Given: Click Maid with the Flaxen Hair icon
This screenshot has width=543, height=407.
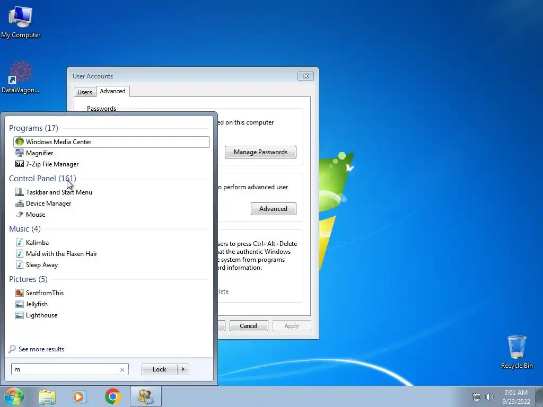Looking at the screenshot, I should coord(20,253).
